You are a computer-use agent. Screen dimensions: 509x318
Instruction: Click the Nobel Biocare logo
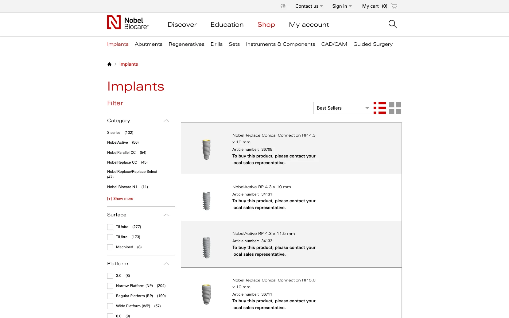128,23
